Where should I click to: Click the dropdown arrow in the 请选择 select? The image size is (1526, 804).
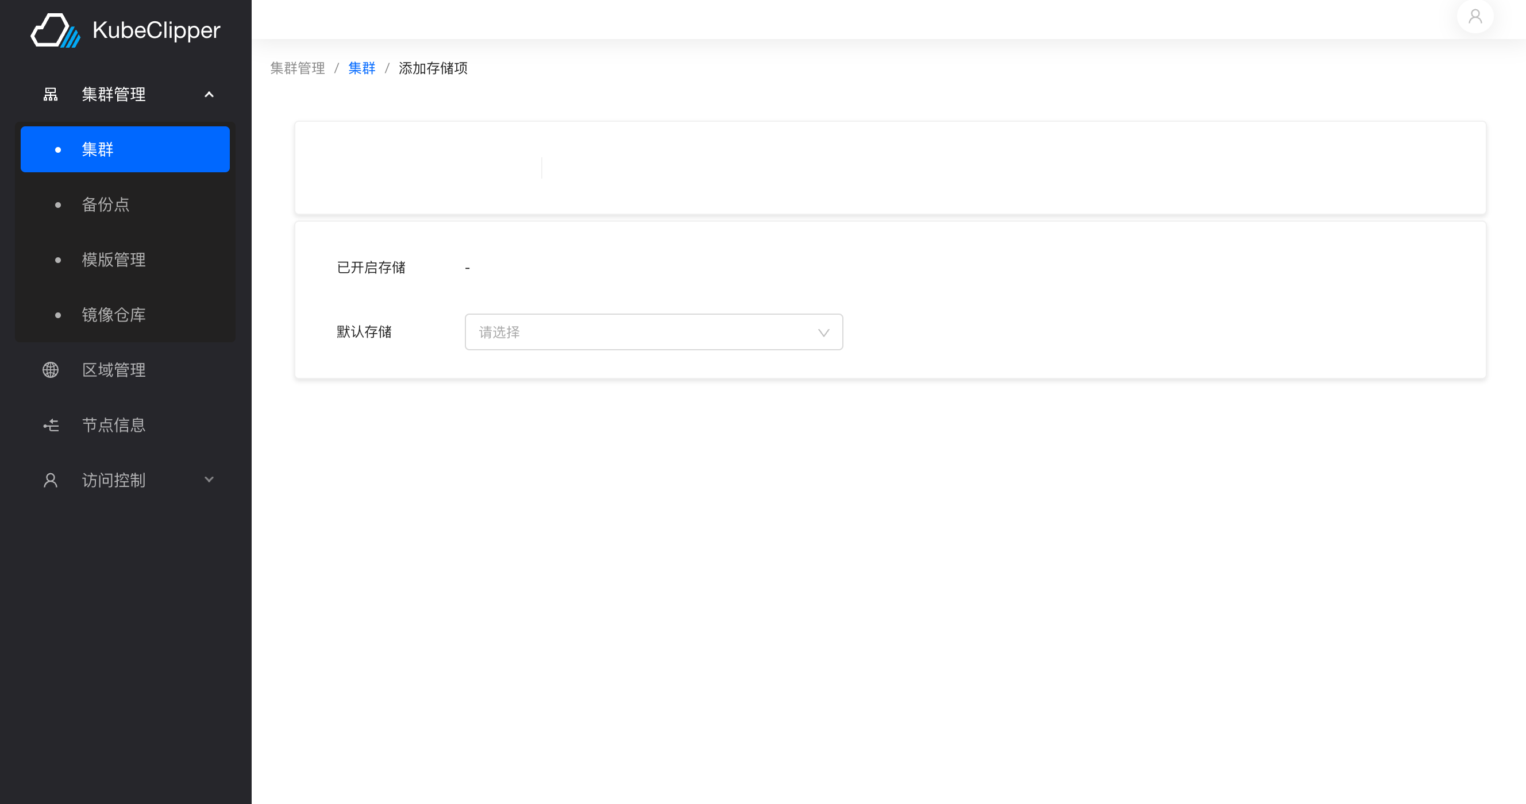pyautogui.click(x=823, y=332)
